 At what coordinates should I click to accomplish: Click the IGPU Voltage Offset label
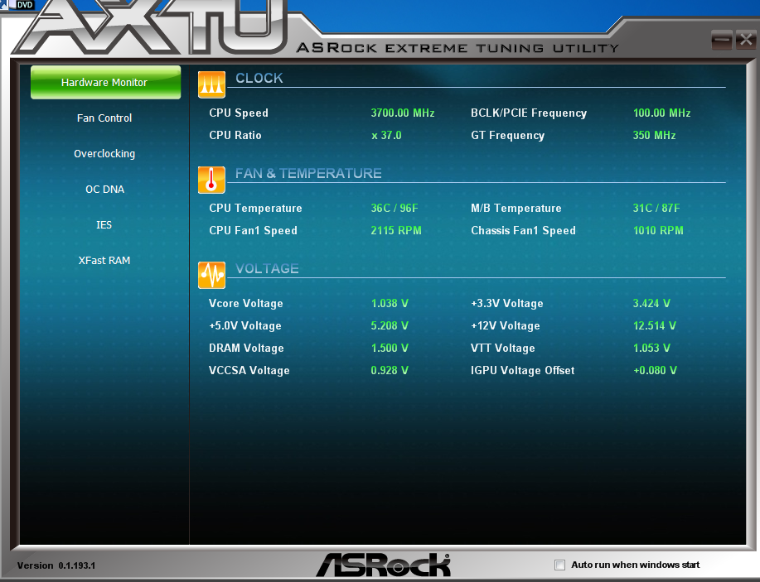coord(522,370)
